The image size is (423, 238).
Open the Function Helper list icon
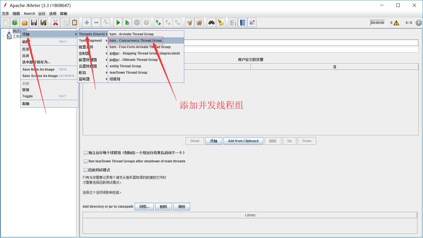pyautogui.click(x=233, y=23)
